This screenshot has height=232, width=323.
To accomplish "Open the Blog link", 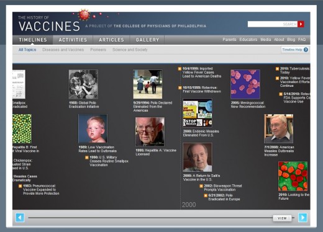I will point(291,40).
